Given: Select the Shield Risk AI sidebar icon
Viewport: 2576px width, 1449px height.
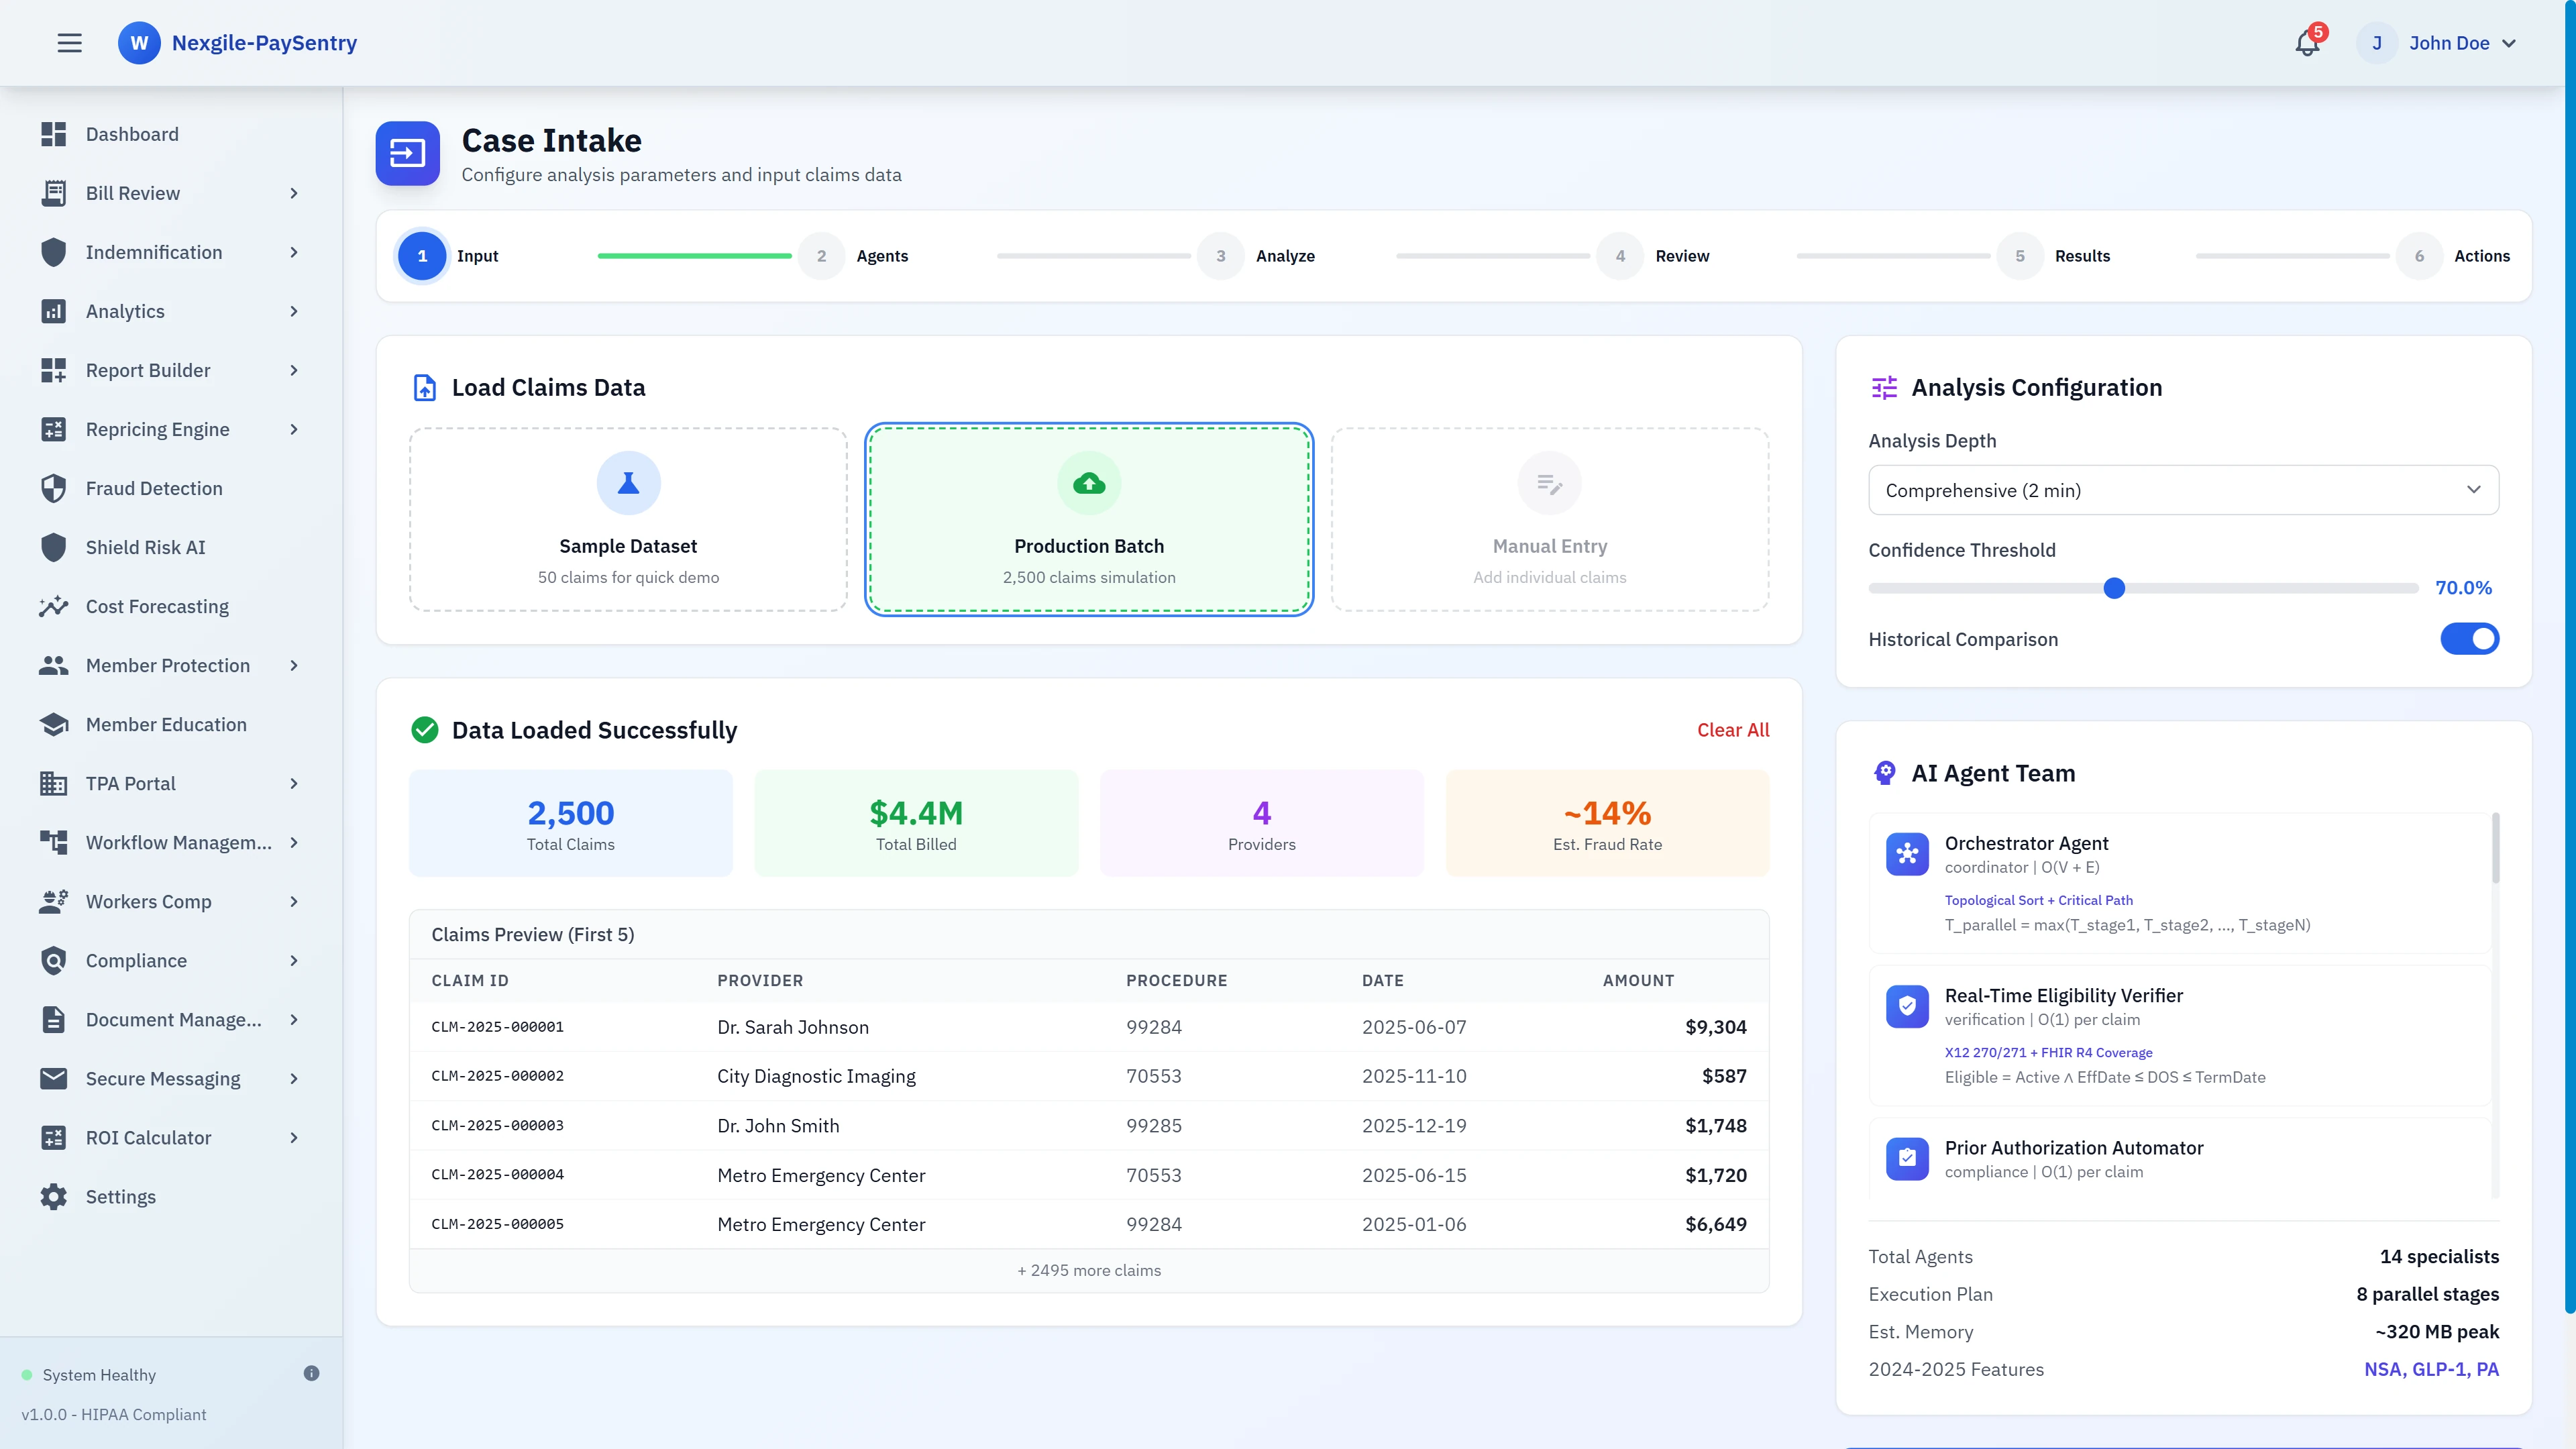Looking at the screenshot, I should [x=52, y=547].
